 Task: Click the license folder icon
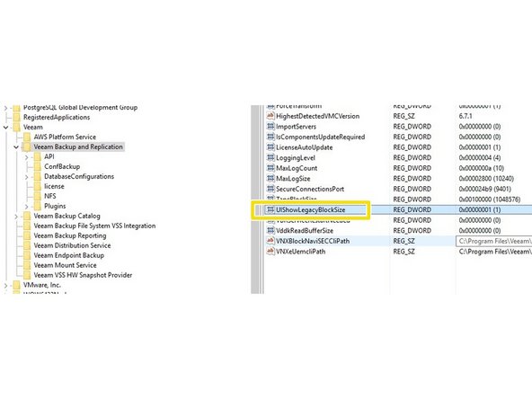coord(38,186)
